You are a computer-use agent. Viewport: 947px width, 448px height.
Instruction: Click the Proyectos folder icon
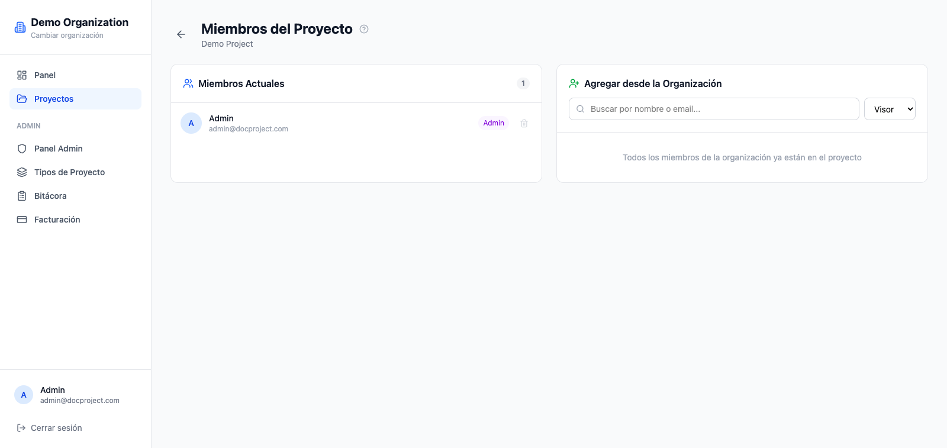coord(22,99)
